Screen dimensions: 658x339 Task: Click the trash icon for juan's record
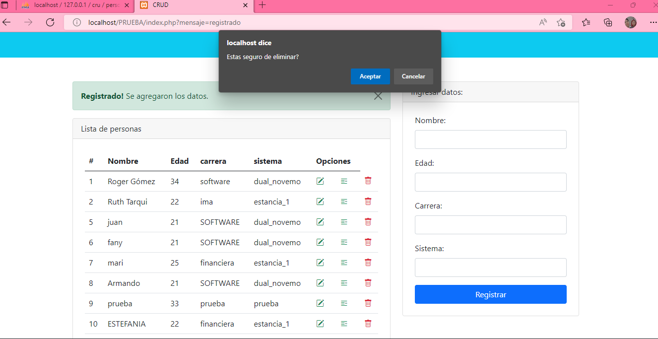(368, 221)
